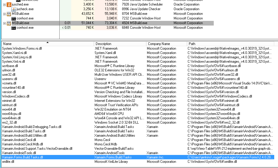Select WindowsCodecs.dll in the DLL list

[x=16, y=96]
